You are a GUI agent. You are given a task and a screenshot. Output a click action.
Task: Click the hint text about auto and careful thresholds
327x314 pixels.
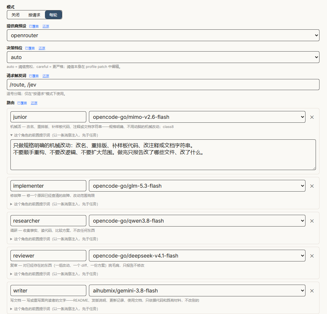[64, 67]
